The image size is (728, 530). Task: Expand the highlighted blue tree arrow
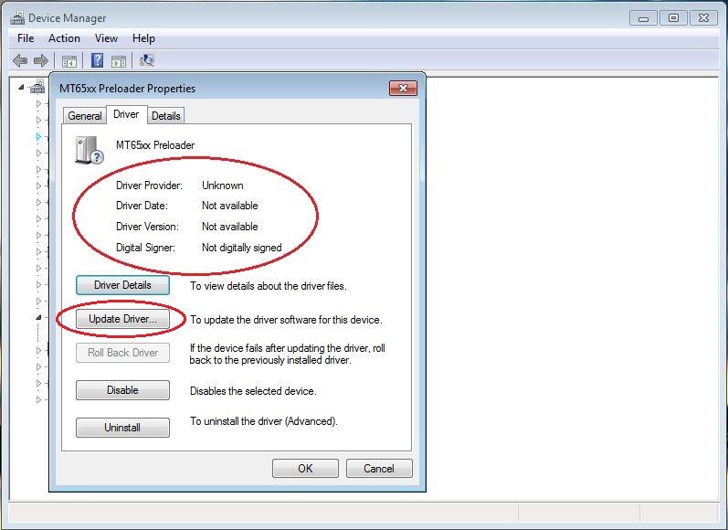38,136
